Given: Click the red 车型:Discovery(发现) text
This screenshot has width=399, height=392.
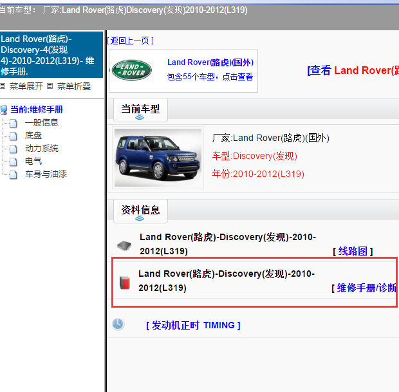Looking at the screenshot, I should 255,156.
